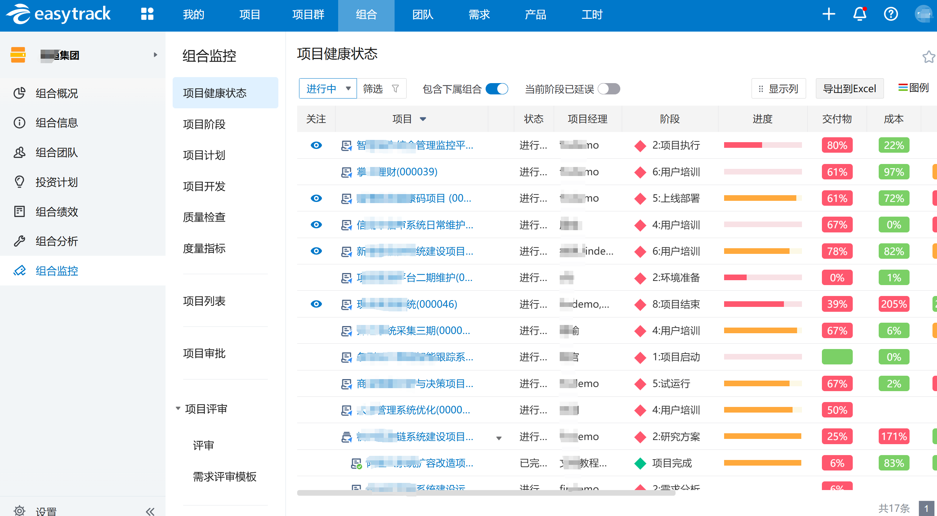937x516 pixels.
Task: Collapse the 项目评审 tree section
Action: click(x=178, y=408)
